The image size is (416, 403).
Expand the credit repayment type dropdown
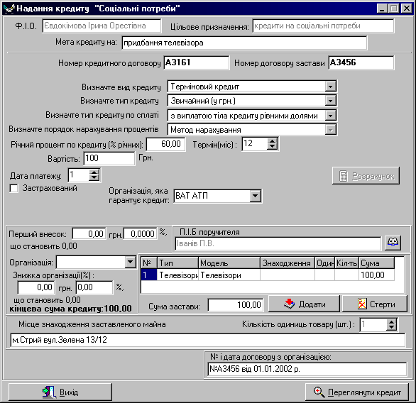pos(330,116)
